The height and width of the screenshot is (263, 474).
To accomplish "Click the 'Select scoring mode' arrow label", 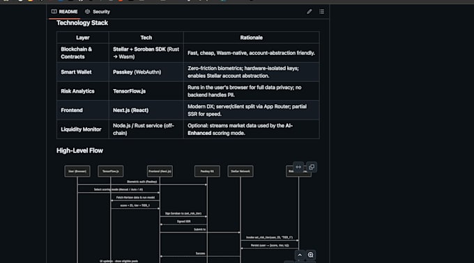I will (118, 189).
